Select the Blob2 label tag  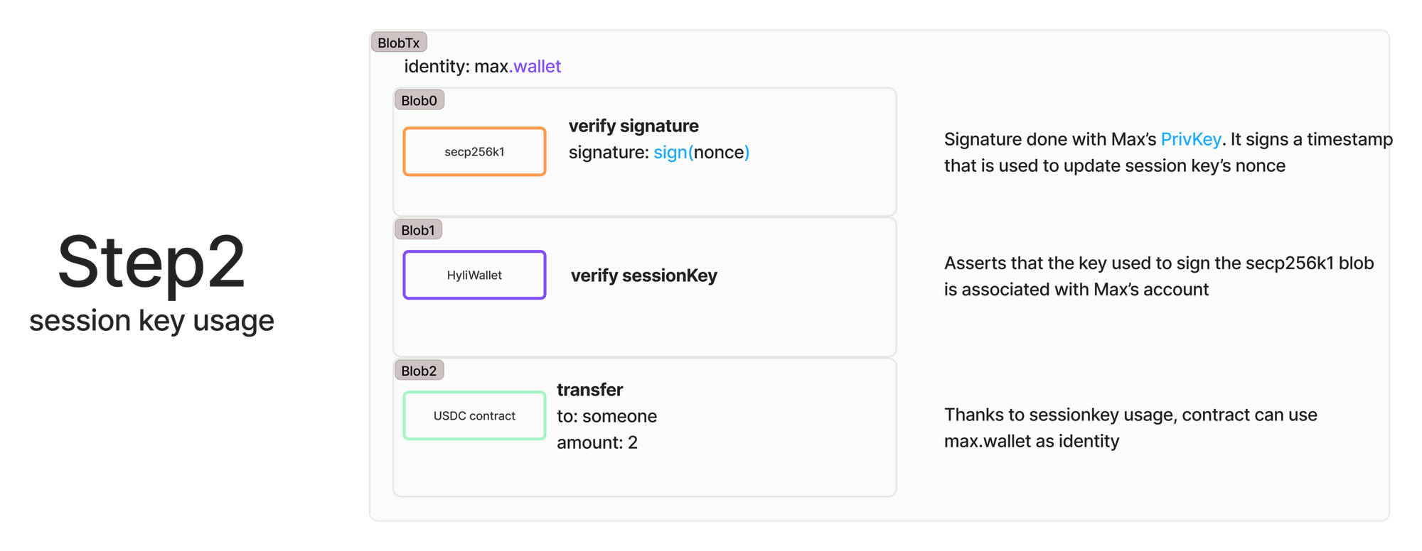tap(419, 371)
